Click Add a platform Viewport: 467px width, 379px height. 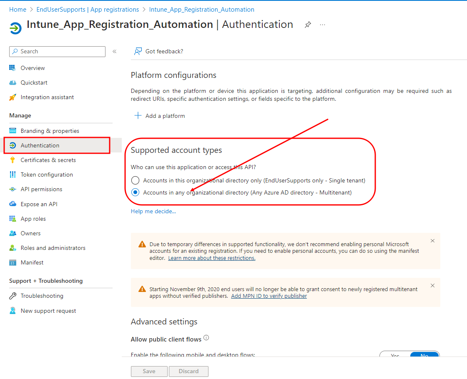point(160,116)
